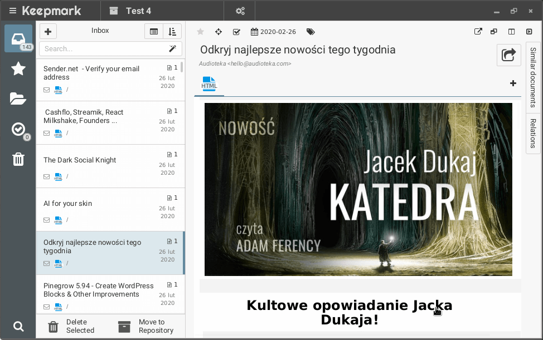Toggle the task checkbox in document toolbar
The height and width of the screenshot is (340, 543).
pyautogui.click(x=236, y=32)
